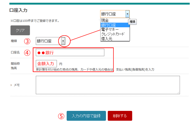
Task: Focus the 口座名 text field
Action: (x=70, y=52)
